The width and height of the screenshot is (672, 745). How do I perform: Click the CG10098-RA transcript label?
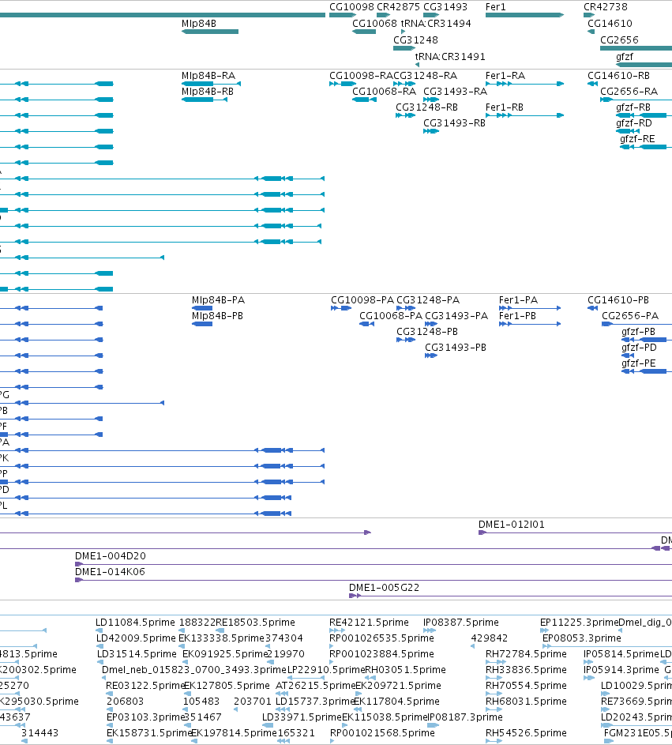(361, 76)
